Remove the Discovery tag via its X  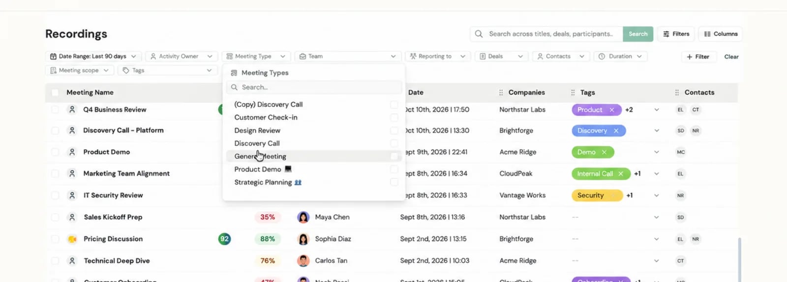616,130
